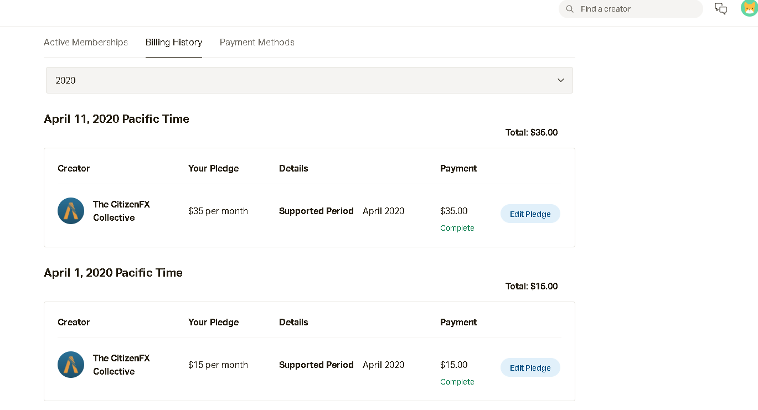This screenshot has width=758, height=410.
Task: Open the user profile avatar menu
Action: click(749, 8)
